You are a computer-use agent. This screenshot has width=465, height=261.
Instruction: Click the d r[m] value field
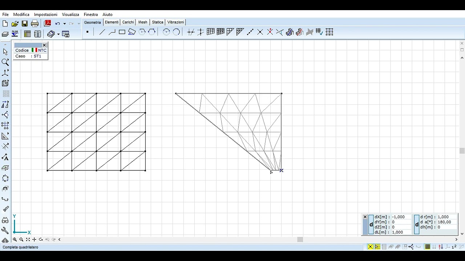tap(447, 217)
